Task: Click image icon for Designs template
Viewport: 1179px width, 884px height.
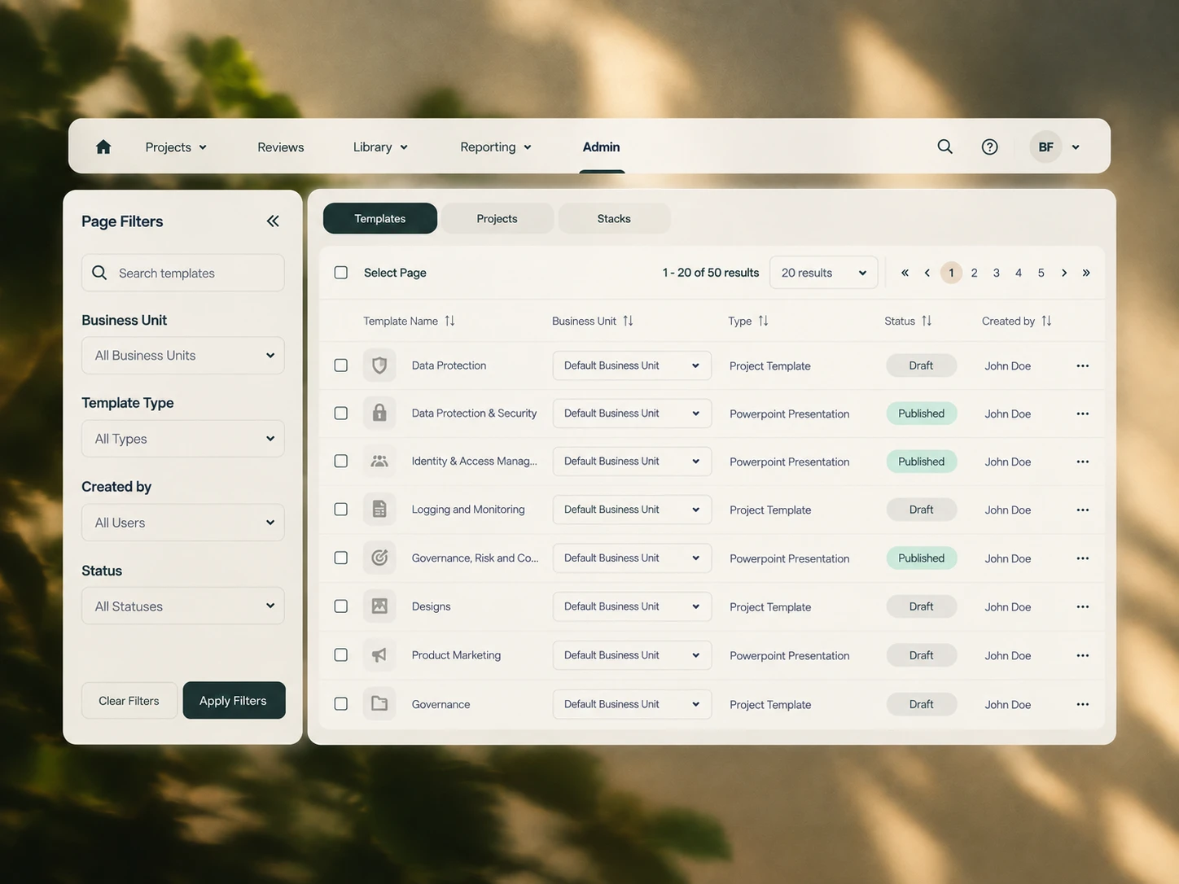Action: (x=379, y=606)
